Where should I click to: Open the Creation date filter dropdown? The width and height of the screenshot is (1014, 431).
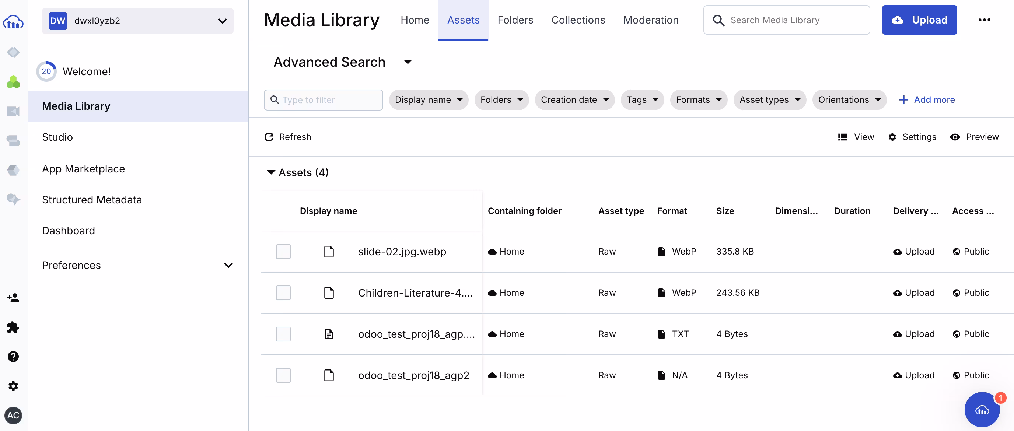click(x=574, y=100)
